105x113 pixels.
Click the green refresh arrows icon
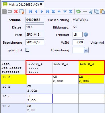point(78,11)
